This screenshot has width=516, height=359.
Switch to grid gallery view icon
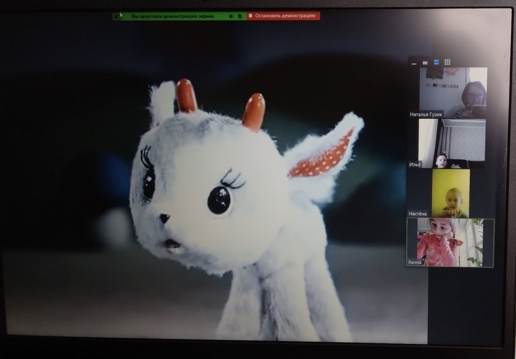447,62
